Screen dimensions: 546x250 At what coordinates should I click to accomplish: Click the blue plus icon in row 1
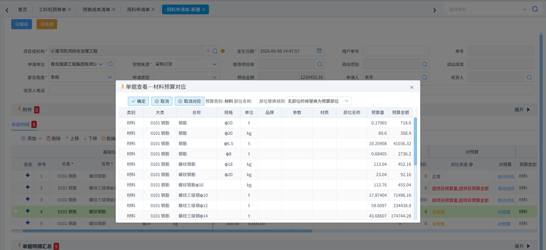point(28,175)
